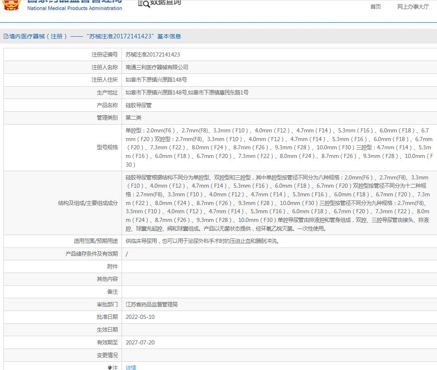Open the 详情 details link
Viewport: 437px width, 370px height.
[x=131, y=368]
